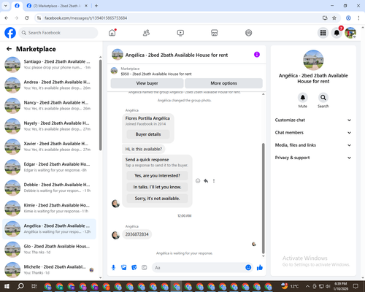Viewport: 365px width, 292px height.
Task: Open Debbie conversation in list
Action: coord(49,188)
